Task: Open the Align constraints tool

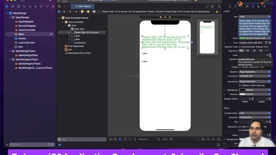Action: point(203,139)
